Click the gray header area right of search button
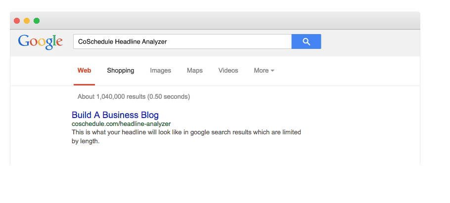The image size is (450, 203). click(370, 42)
